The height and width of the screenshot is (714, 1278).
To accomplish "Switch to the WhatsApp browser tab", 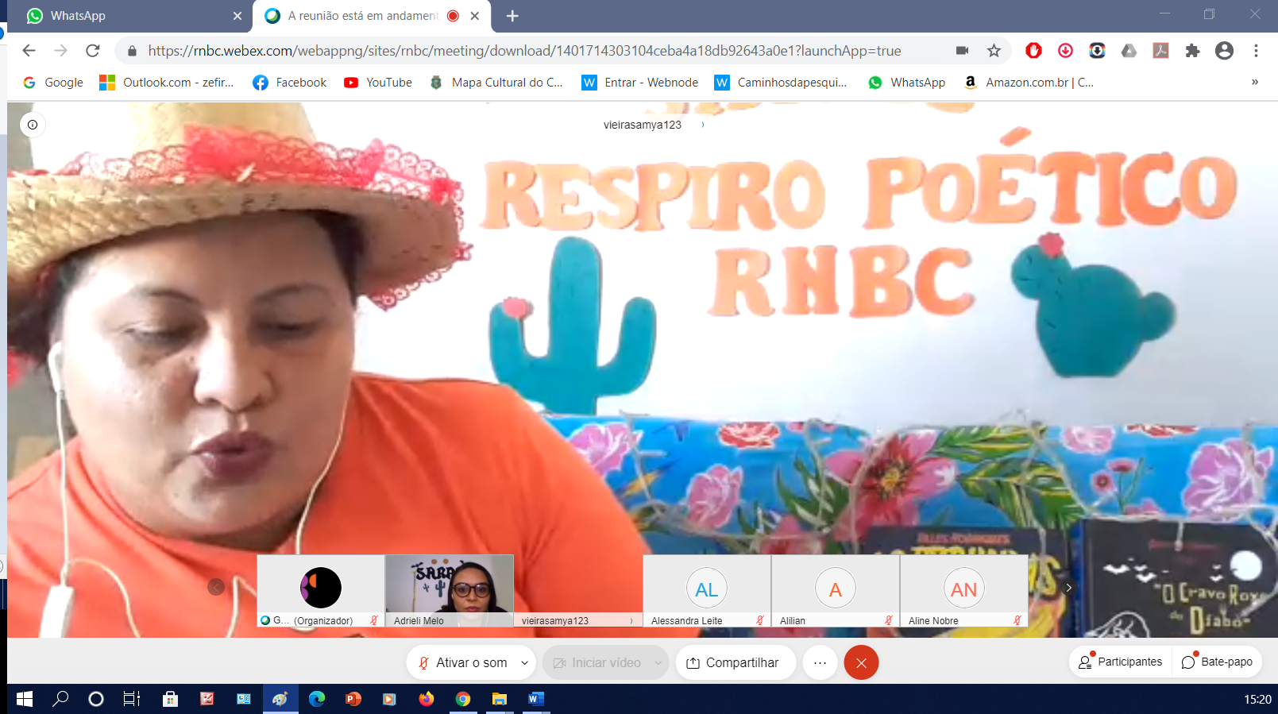I will (x=127, y=16).
